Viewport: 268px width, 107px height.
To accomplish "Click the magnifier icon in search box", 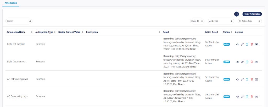I will click(30, 21).
